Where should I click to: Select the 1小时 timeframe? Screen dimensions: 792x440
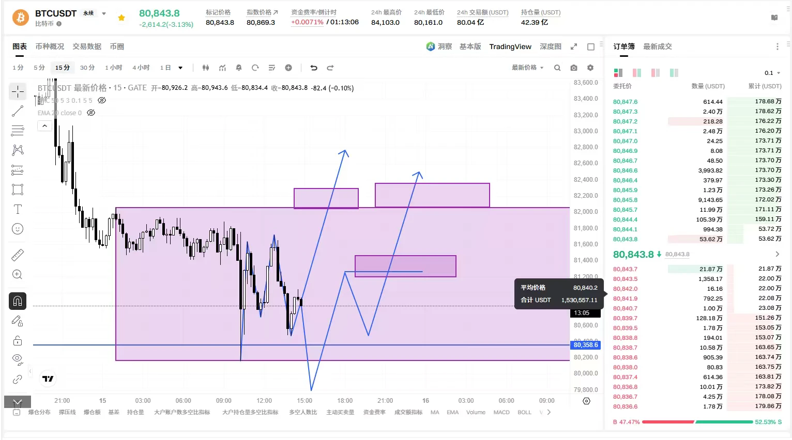[x=114, y=68]
